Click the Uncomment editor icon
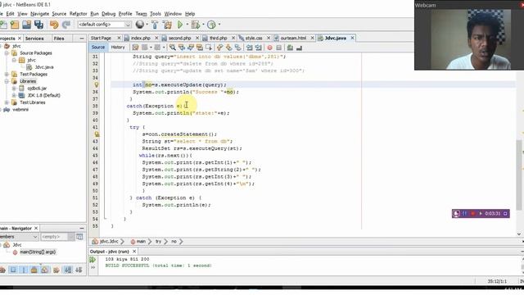The image size is (524, 295). click(x=299, y=48)
